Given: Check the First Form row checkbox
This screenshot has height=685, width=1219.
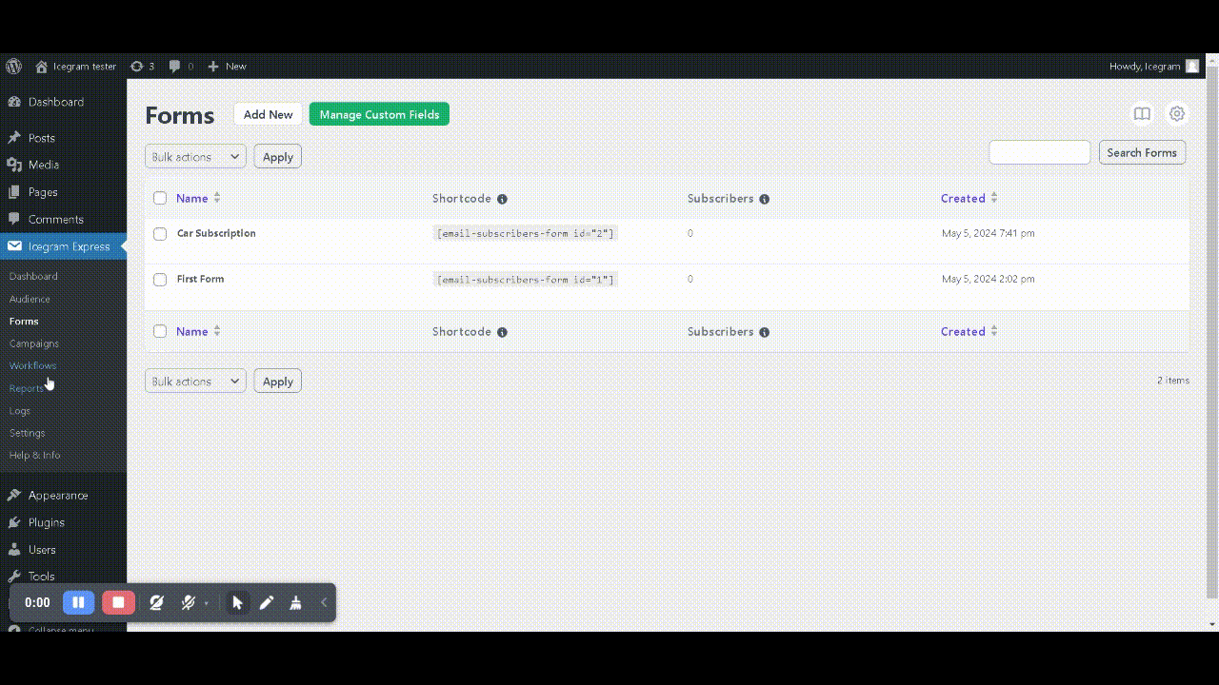Looking at the screenshot, I should [x=160, y=280].
